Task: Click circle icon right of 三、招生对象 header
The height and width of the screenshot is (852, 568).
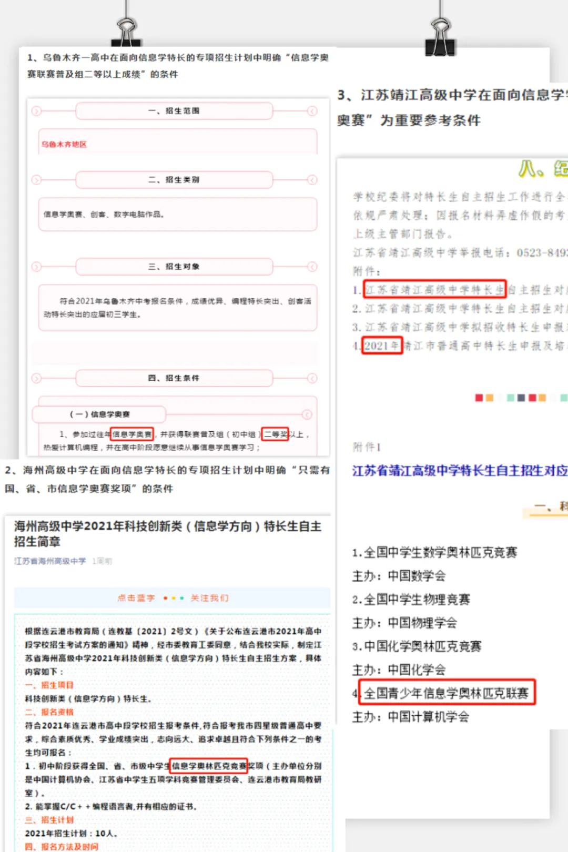Action: pyautogui.click(x=312, y=267)
